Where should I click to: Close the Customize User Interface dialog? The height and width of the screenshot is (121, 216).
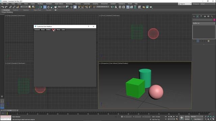click(x=93, y=27)
